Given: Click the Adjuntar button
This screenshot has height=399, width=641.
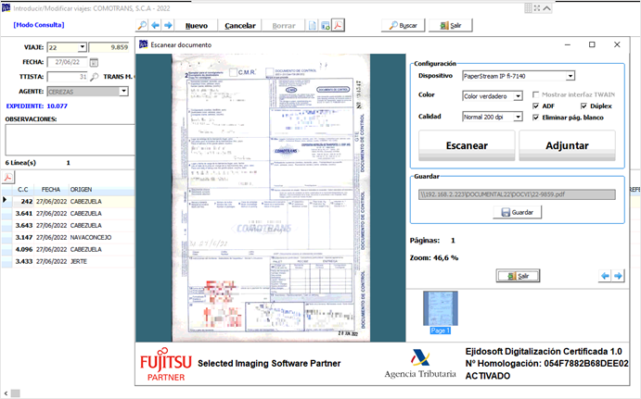Looking at the screenshot, I should point(567,145).
